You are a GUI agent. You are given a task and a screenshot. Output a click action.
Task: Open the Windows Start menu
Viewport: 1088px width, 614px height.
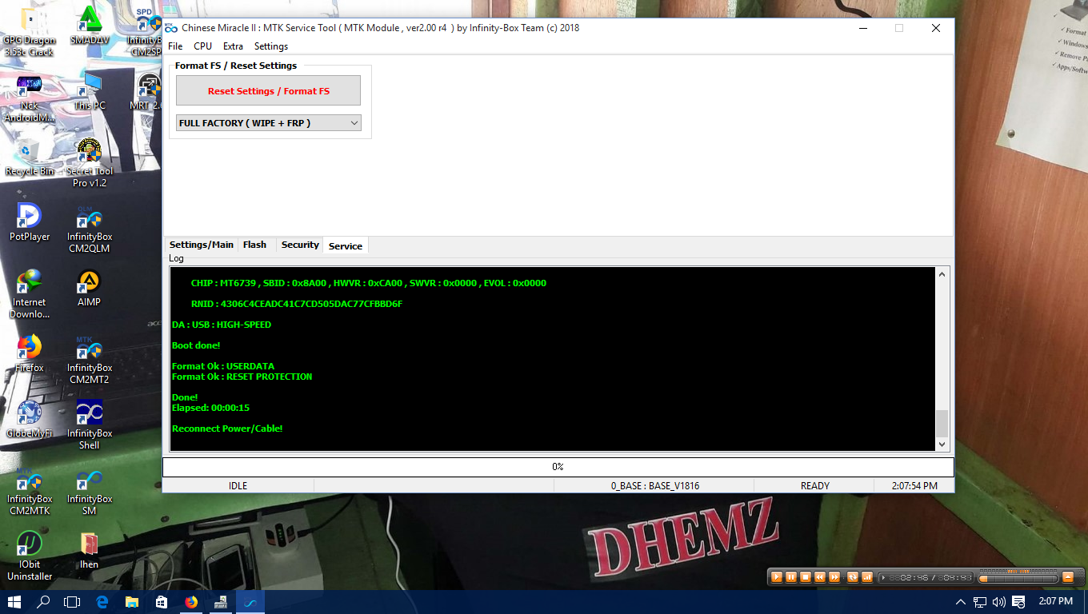(14, 602)
